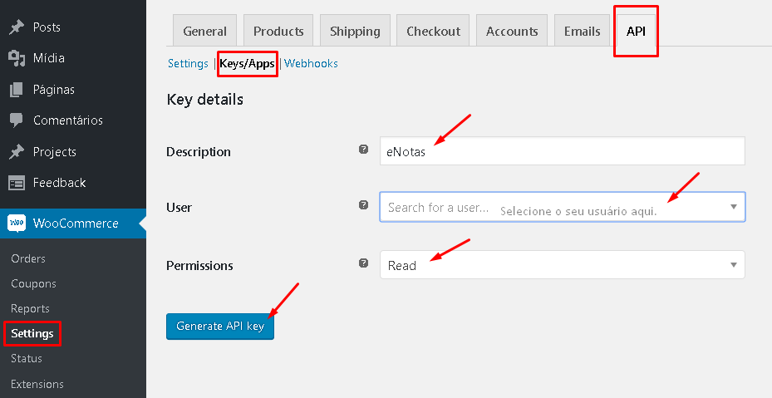Open the Settings sub-section link
This screenshot has width=772, height=398.
coord(188,63)
